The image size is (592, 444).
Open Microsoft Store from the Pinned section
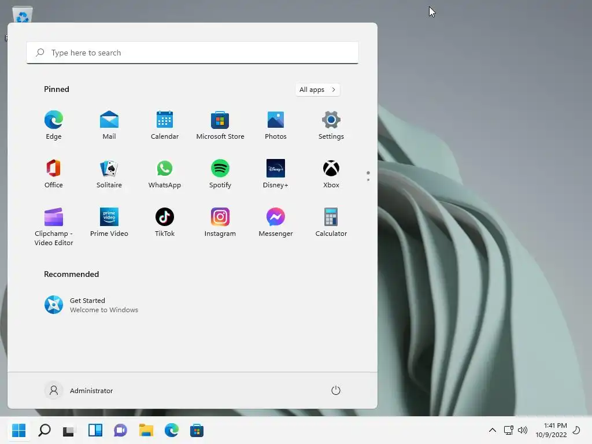click(220, 125)
